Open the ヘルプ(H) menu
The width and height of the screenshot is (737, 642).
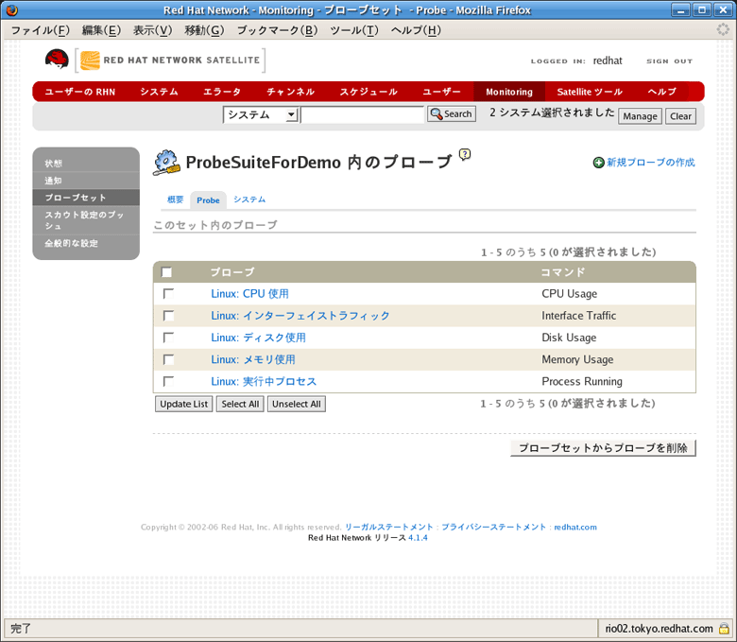(416, 30)
